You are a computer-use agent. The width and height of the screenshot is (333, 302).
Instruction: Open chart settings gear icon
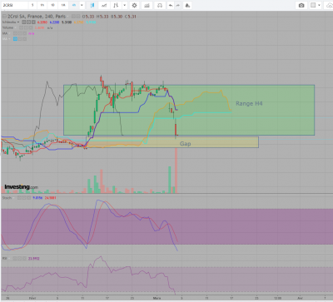coord(135,5)
